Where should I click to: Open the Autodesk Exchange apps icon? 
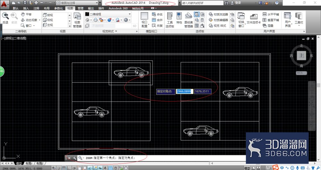coord(260,3)
